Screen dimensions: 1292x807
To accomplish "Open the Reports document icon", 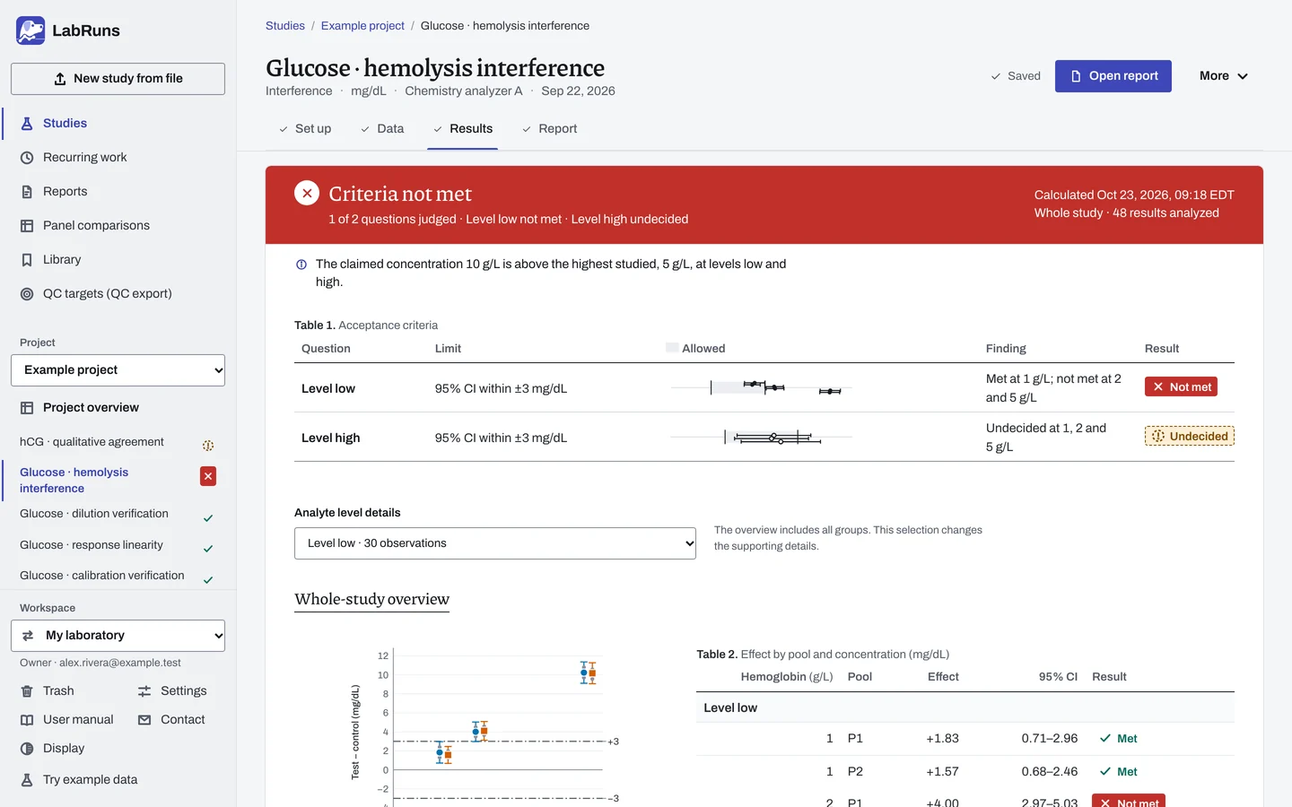I will (x=27, y=192).
